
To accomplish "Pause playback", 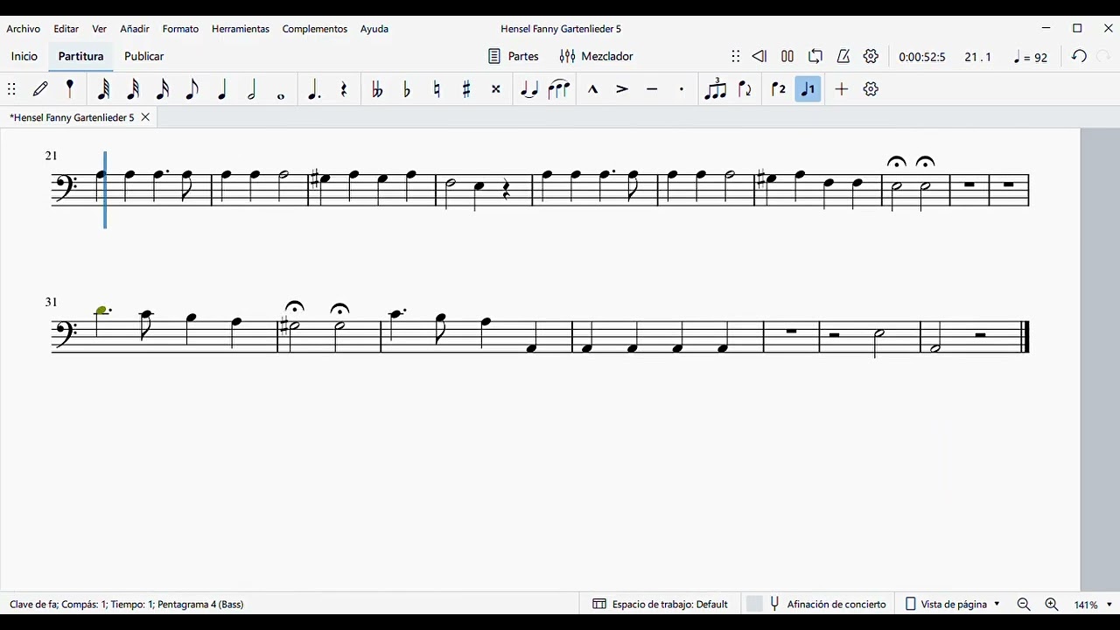I will (x=787, y=56).
